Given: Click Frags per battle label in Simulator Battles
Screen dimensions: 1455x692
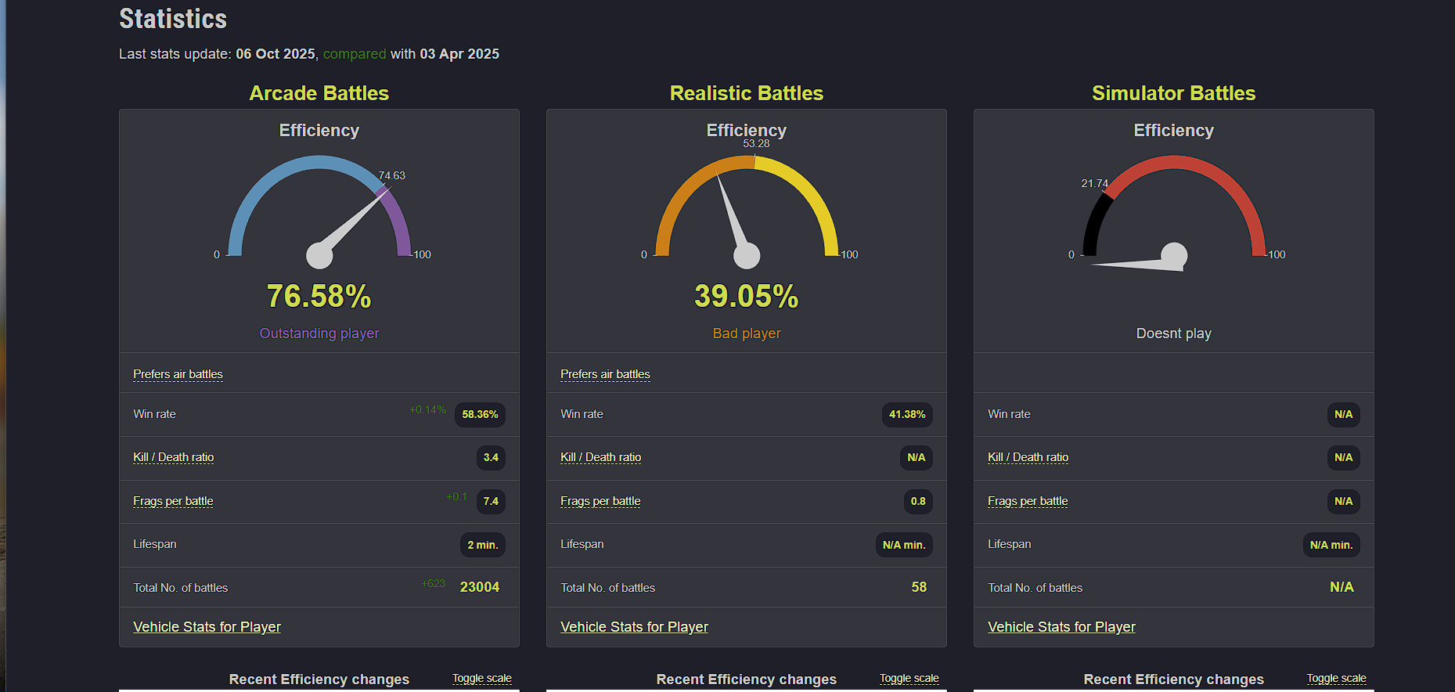Looking at the screenshot, I should coord(1028,501).
